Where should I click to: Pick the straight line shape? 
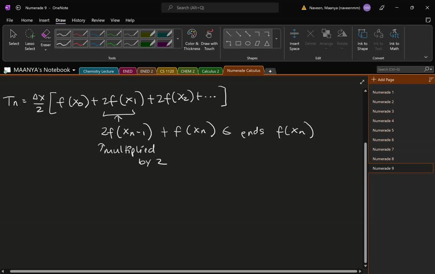tap(229, 34)
